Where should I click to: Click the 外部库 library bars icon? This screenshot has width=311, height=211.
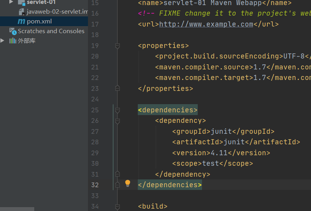click(x=13, y=41)
